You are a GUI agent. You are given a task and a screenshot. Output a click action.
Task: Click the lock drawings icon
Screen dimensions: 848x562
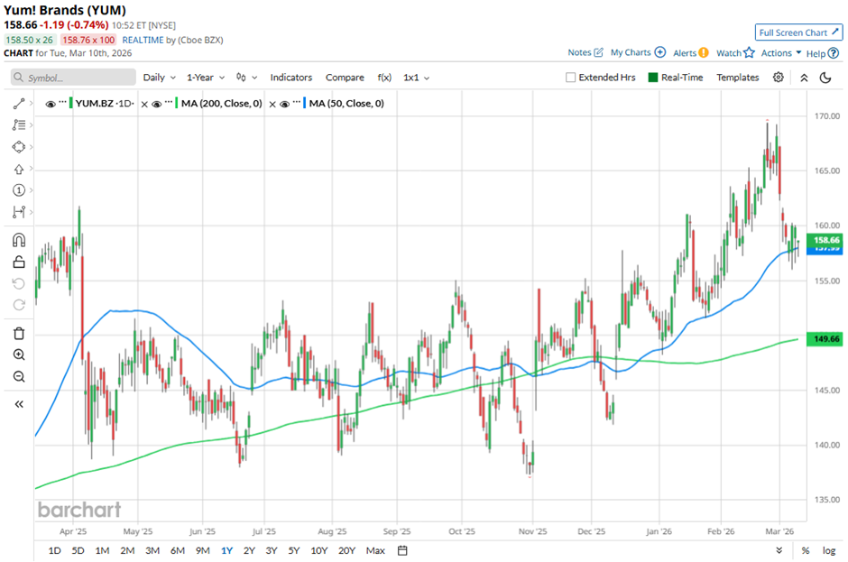[18, 263]
